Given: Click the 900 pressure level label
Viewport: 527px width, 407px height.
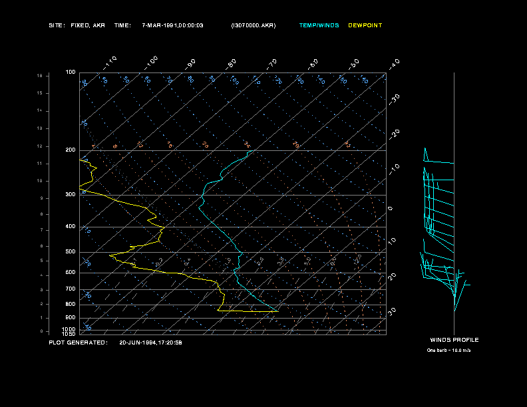Looking at the screenshot, I should (x=71, y=317).
